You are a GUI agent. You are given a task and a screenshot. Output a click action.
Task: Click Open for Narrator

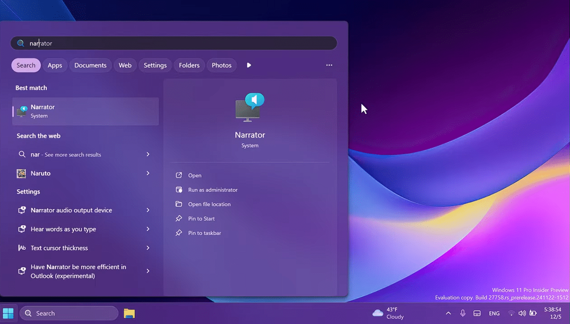[195, 175]
